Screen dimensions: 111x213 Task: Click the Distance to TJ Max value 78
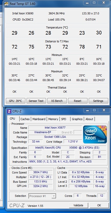(82, 47)
